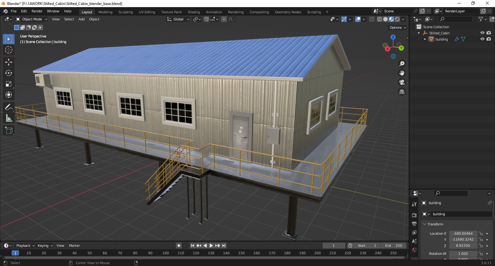495x266 pixels.
Task: Switch to Modeling workspace tab
Action: 105,12
